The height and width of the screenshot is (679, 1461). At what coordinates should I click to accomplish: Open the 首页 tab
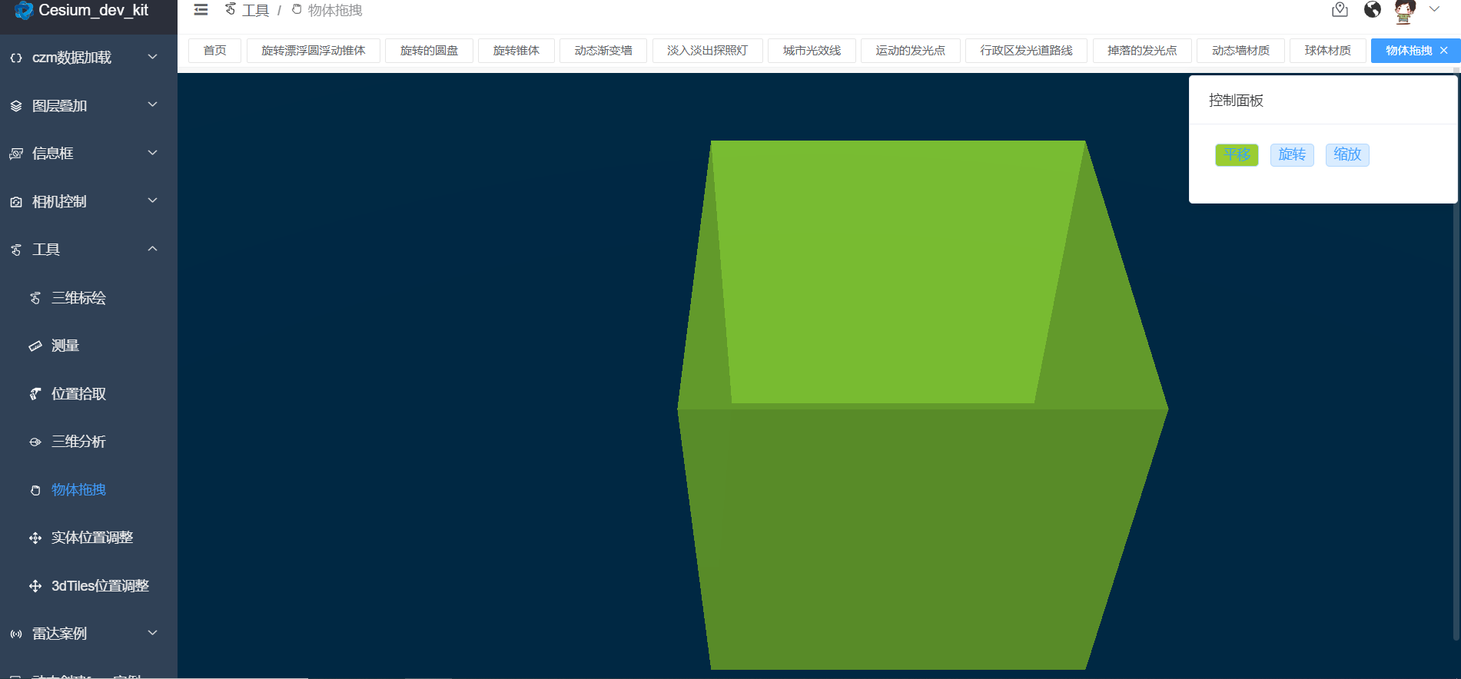point(215,51)
